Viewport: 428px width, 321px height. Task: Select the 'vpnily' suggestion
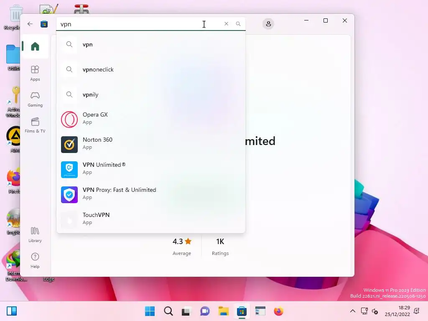[150, 94]
